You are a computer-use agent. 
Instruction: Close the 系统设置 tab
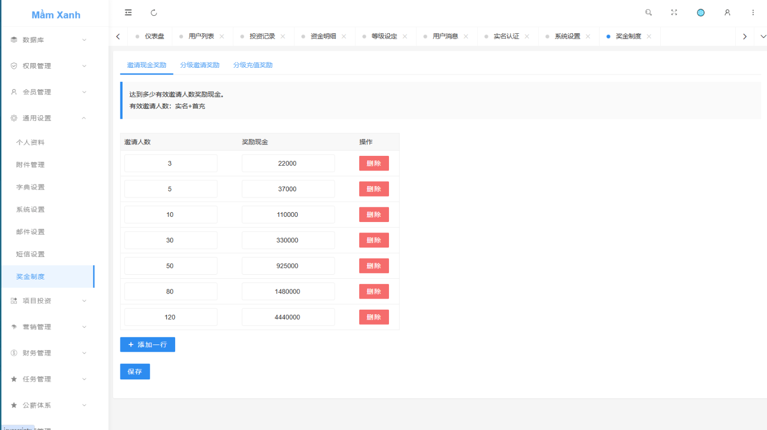tap(588, 36)
